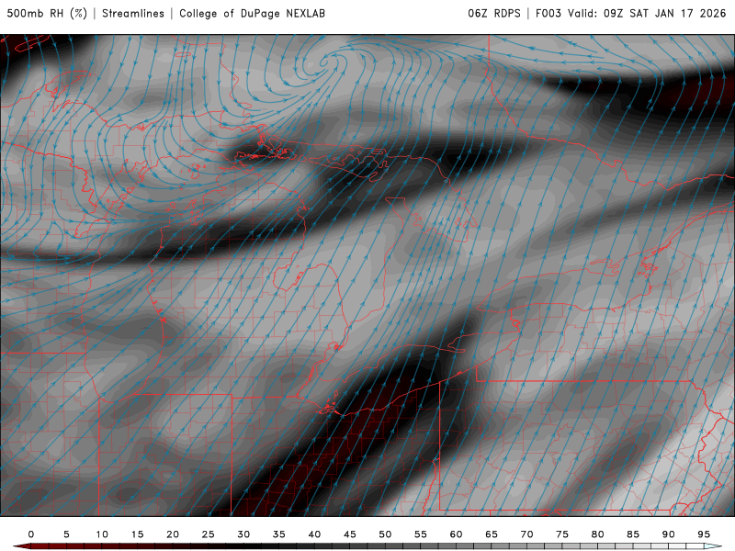Click the colorbar label "55"
735x551 pixels.
coord(421,534)
